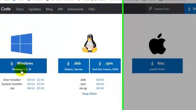
Task: Select User Installer 32 bit link
Action: click(x=40, y=80)
